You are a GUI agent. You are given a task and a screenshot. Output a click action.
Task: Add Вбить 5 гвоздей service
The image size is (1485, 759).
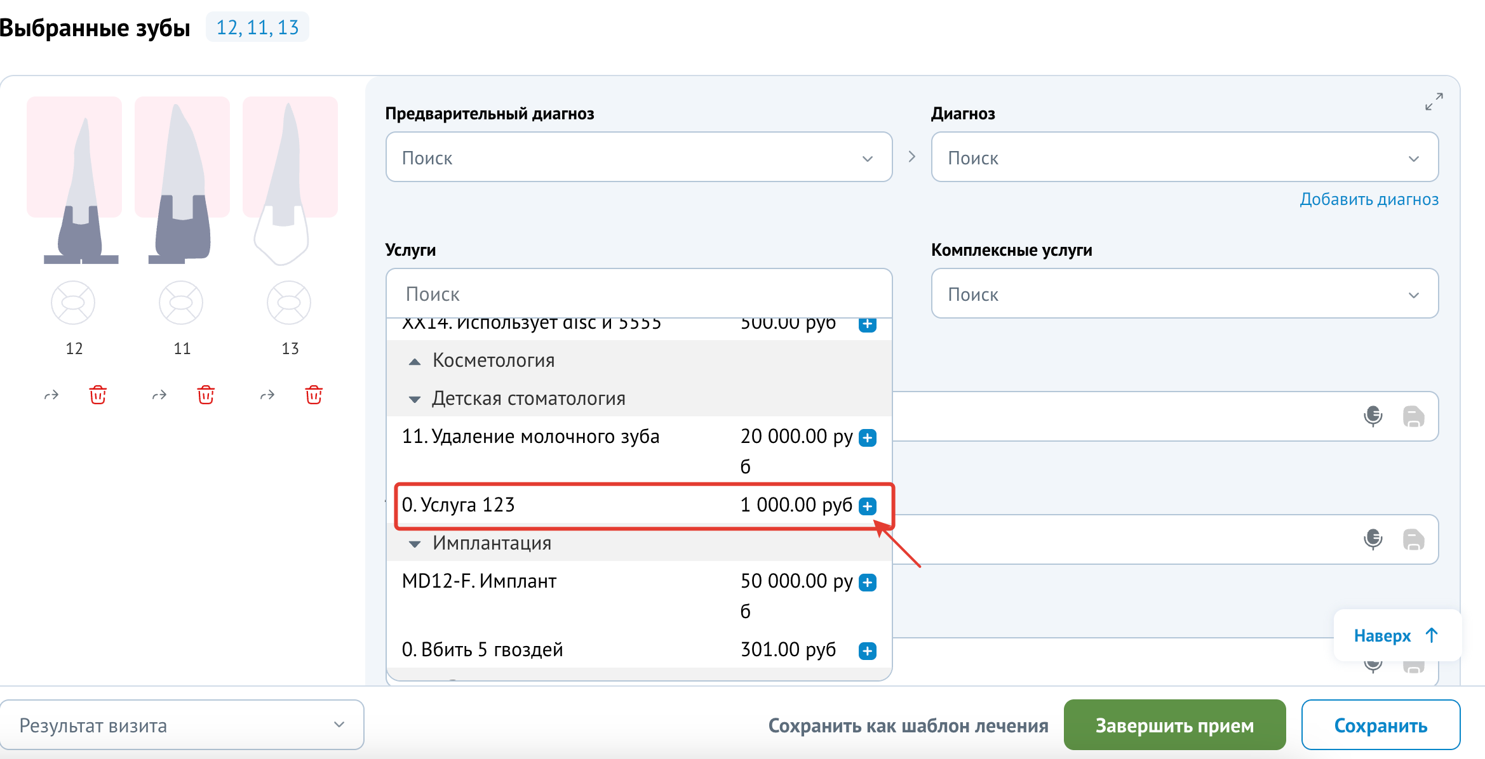(x=868, y=650)
